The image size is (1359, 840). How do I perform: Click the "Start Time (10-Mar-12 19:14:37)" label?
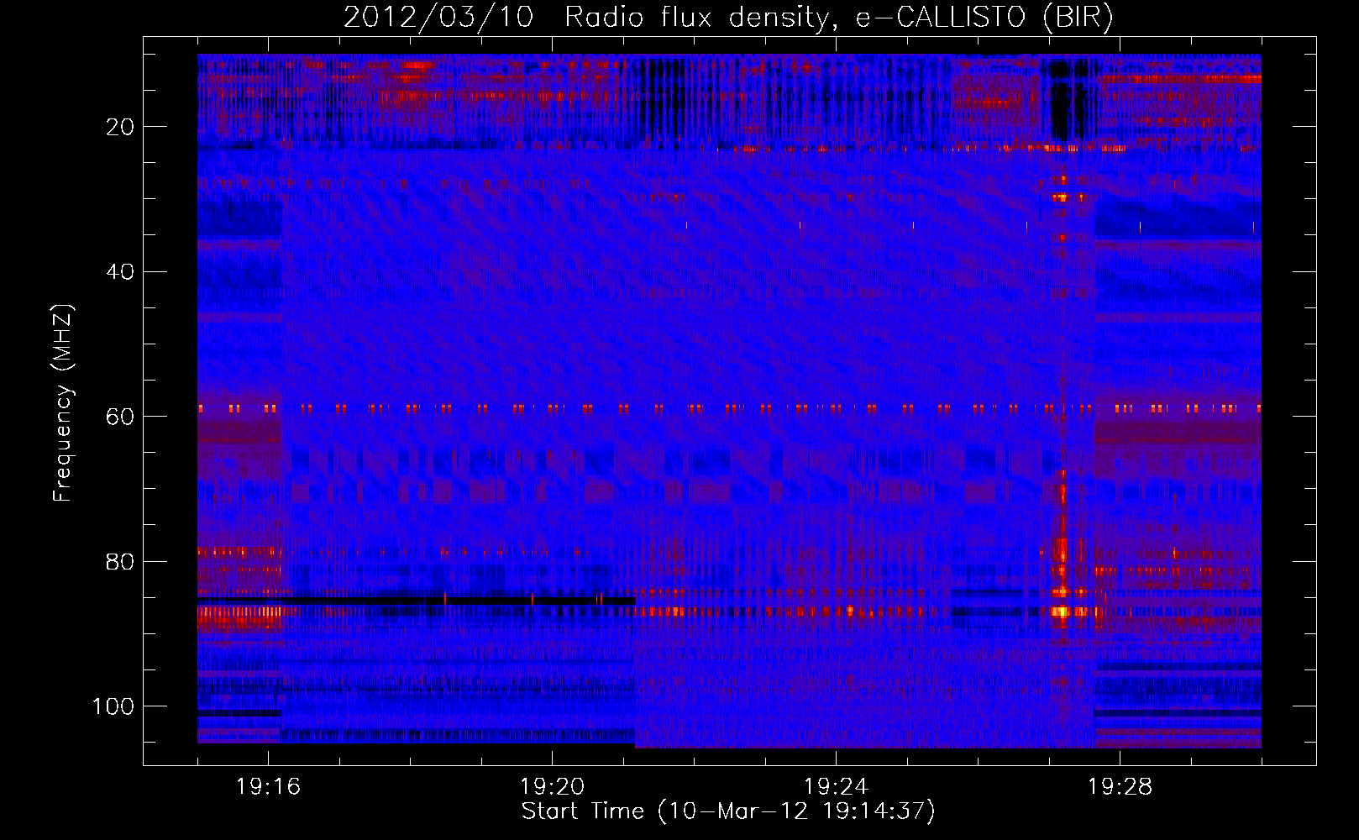[728, 811]
